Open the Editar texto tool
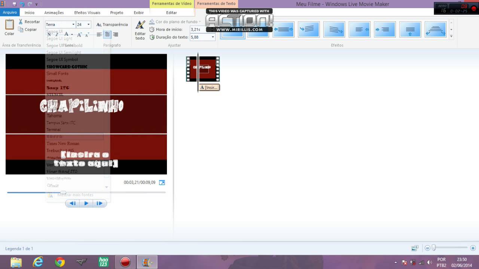Screen dimensions: 479x269 (140, 30)
